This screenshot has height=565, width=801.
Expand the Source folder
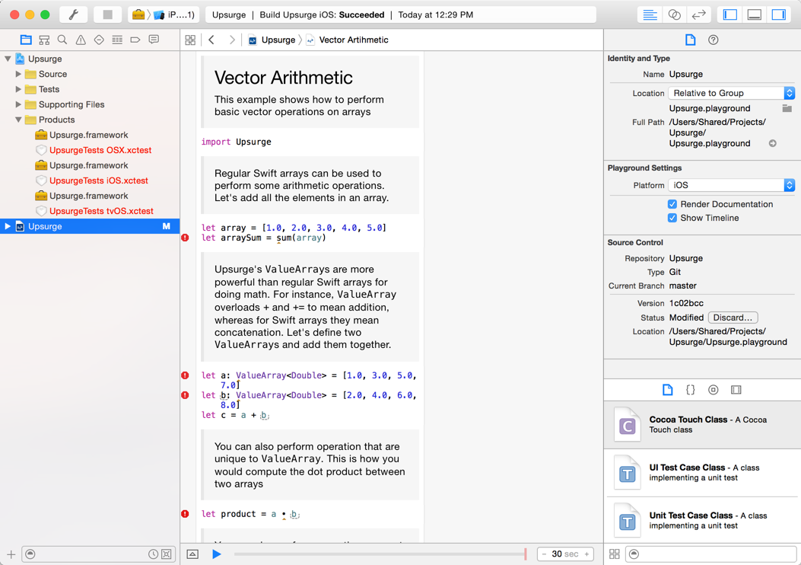tap(18, 74)
